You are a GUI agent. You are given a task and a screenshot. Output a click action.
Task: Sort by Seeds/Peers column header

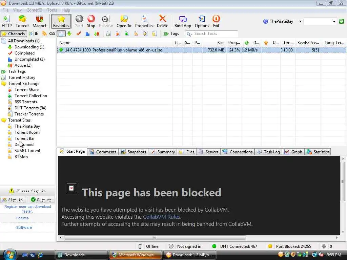tap(308, 42)
